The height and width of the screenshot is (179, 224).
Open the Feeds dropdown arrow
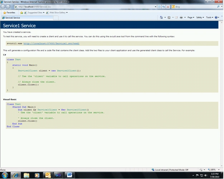coord(173,18)
